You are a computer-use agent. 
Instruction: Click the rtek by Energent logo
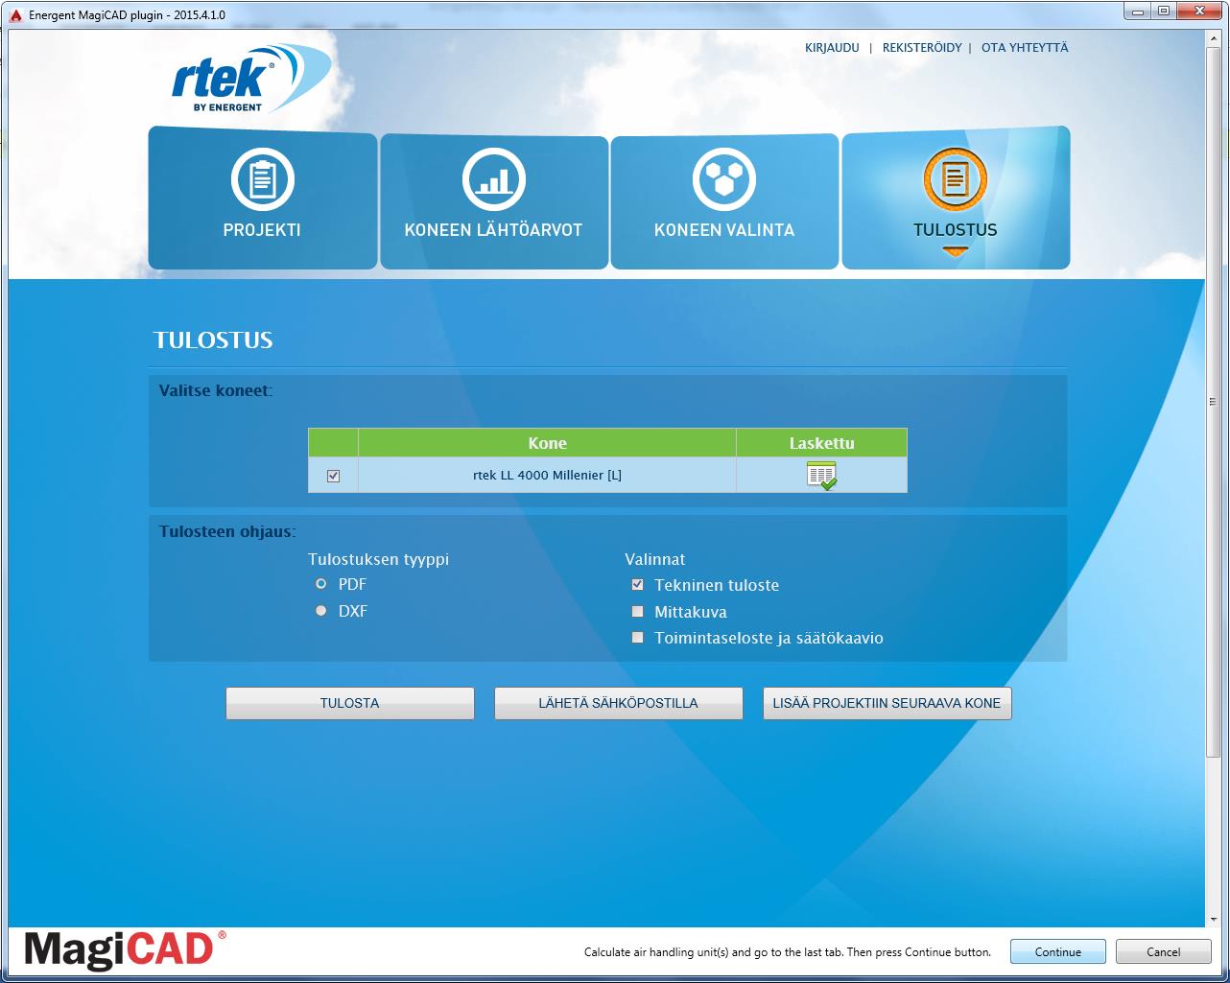[250, 81]
